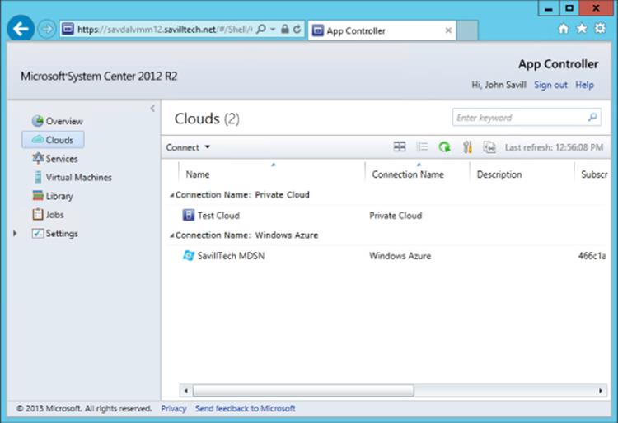Screen dimensions: 618x423
Task: Click the browser Refresh page icon
Action: click(297, 29)
